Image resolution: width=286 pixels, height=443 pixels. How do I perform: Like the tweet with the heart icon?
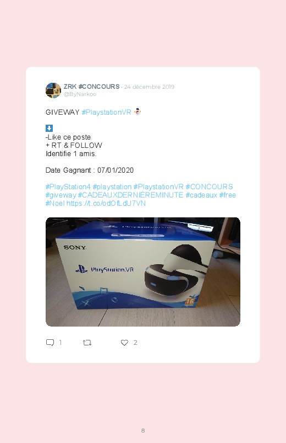tap(124, 343)
